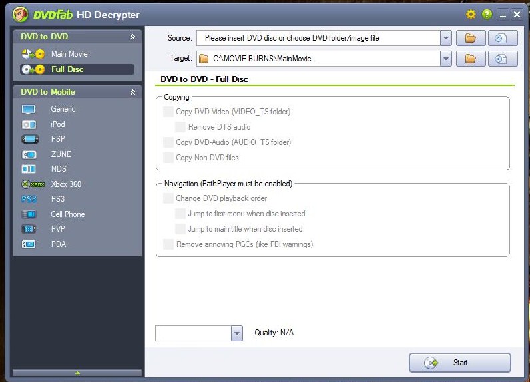The image size is (530, 382).
Task: Click the DVDFab mascot logo
Action: [20, 15]
